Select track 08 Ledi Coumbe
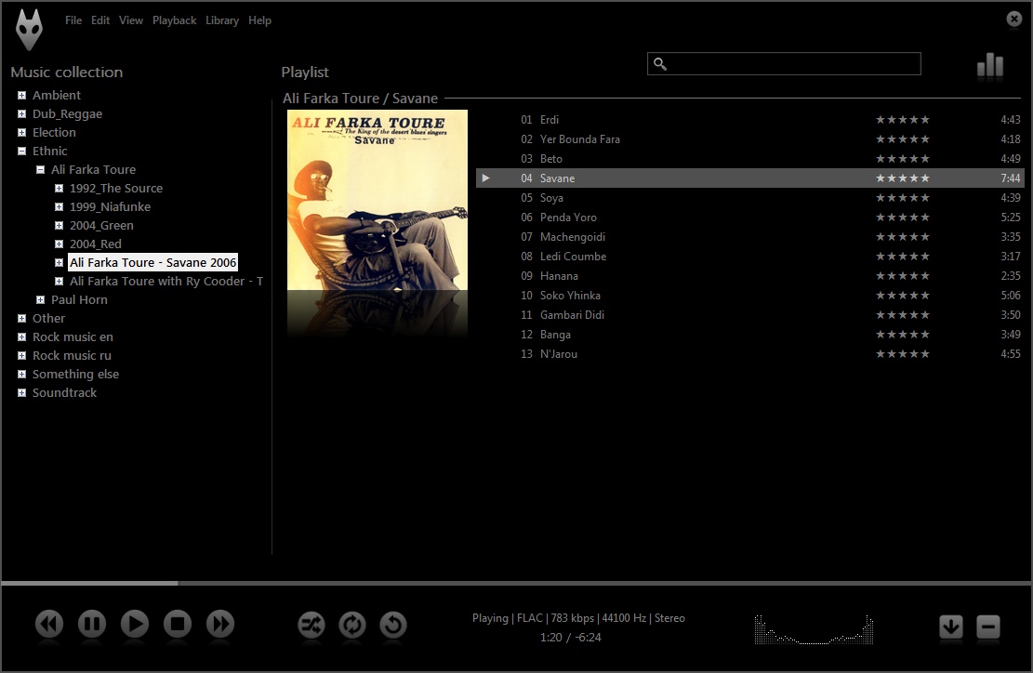Image resolution: width=1033 pixels, height=673 pixels. (x=748, y=257)
